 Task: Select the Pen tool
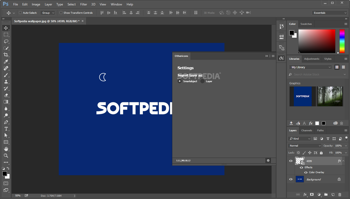tap(6, 122)
